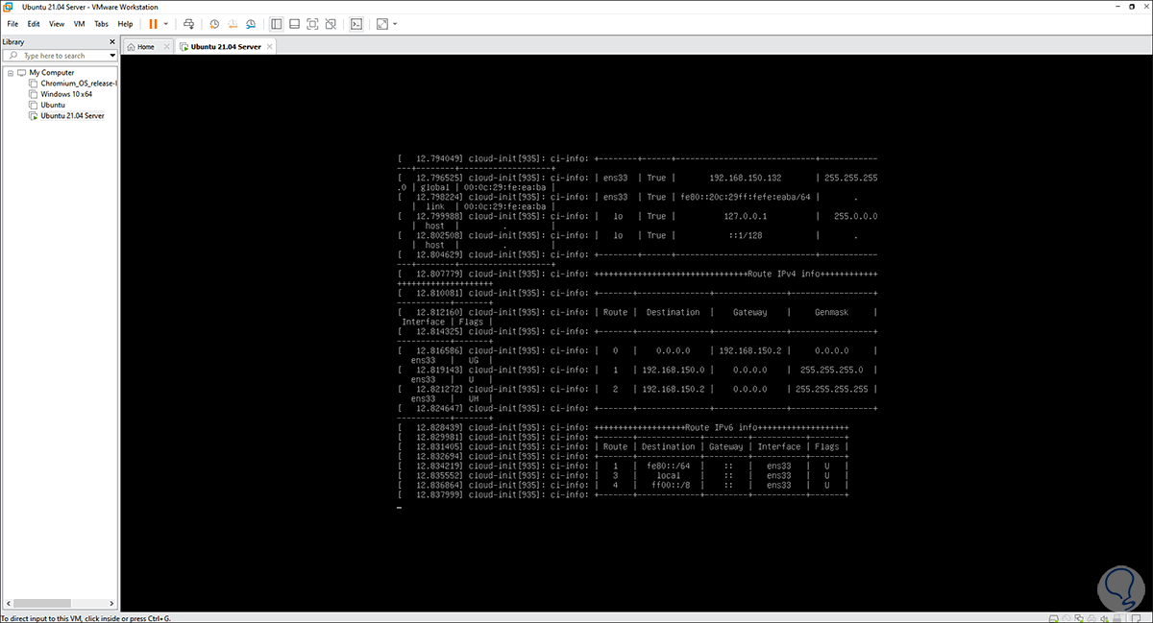Click the 'Route IPv4 info' console heading
This screenshot has height=623, width=1153.
(785, 274)
